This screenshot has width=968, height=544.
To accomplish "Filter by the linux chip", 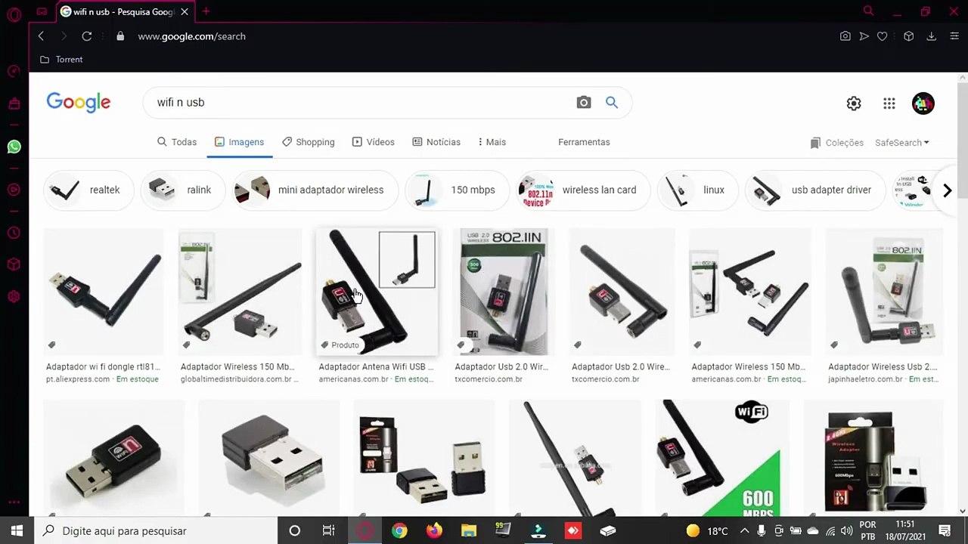I will [x=697, y=190].
